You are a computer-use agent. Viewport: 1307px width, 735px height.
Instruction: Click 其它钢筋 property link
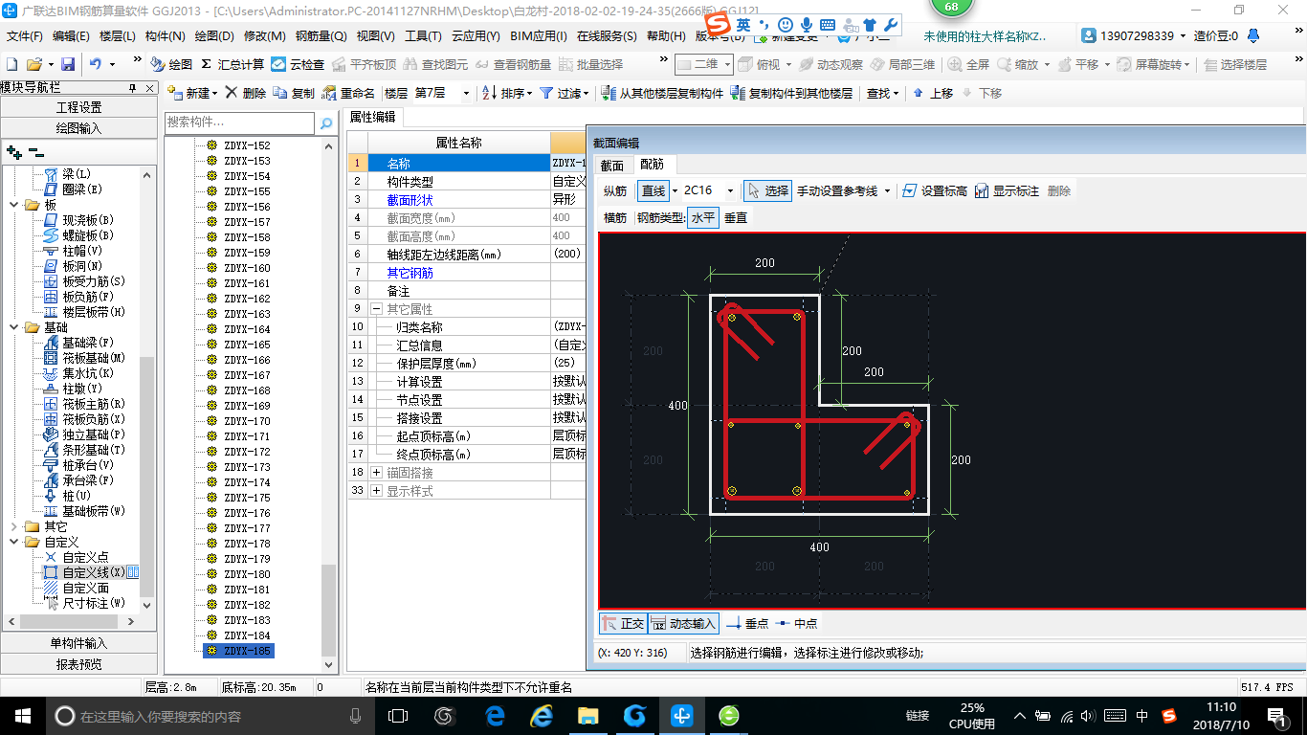tap(410, 273)
